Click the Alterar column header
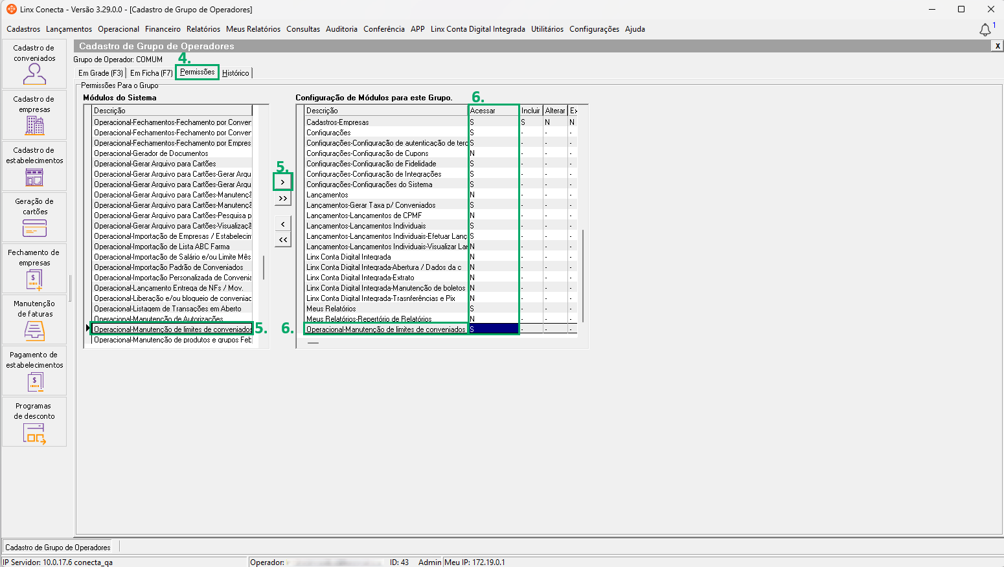The image size is (1004, 567). click(x=555, y=111)
